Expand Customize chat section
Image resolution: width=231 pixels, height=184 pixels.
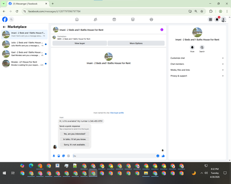tap(197, 58)
